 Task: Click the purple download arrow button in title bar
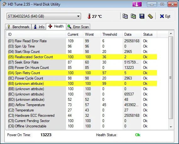click(x=137, y=4)
